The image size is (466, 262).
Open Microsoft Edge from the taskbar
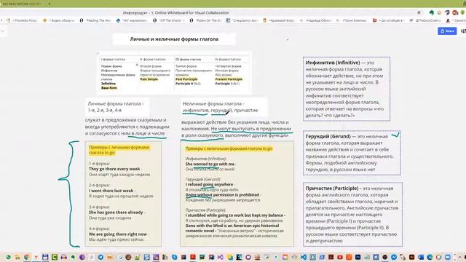click(430, 257)
